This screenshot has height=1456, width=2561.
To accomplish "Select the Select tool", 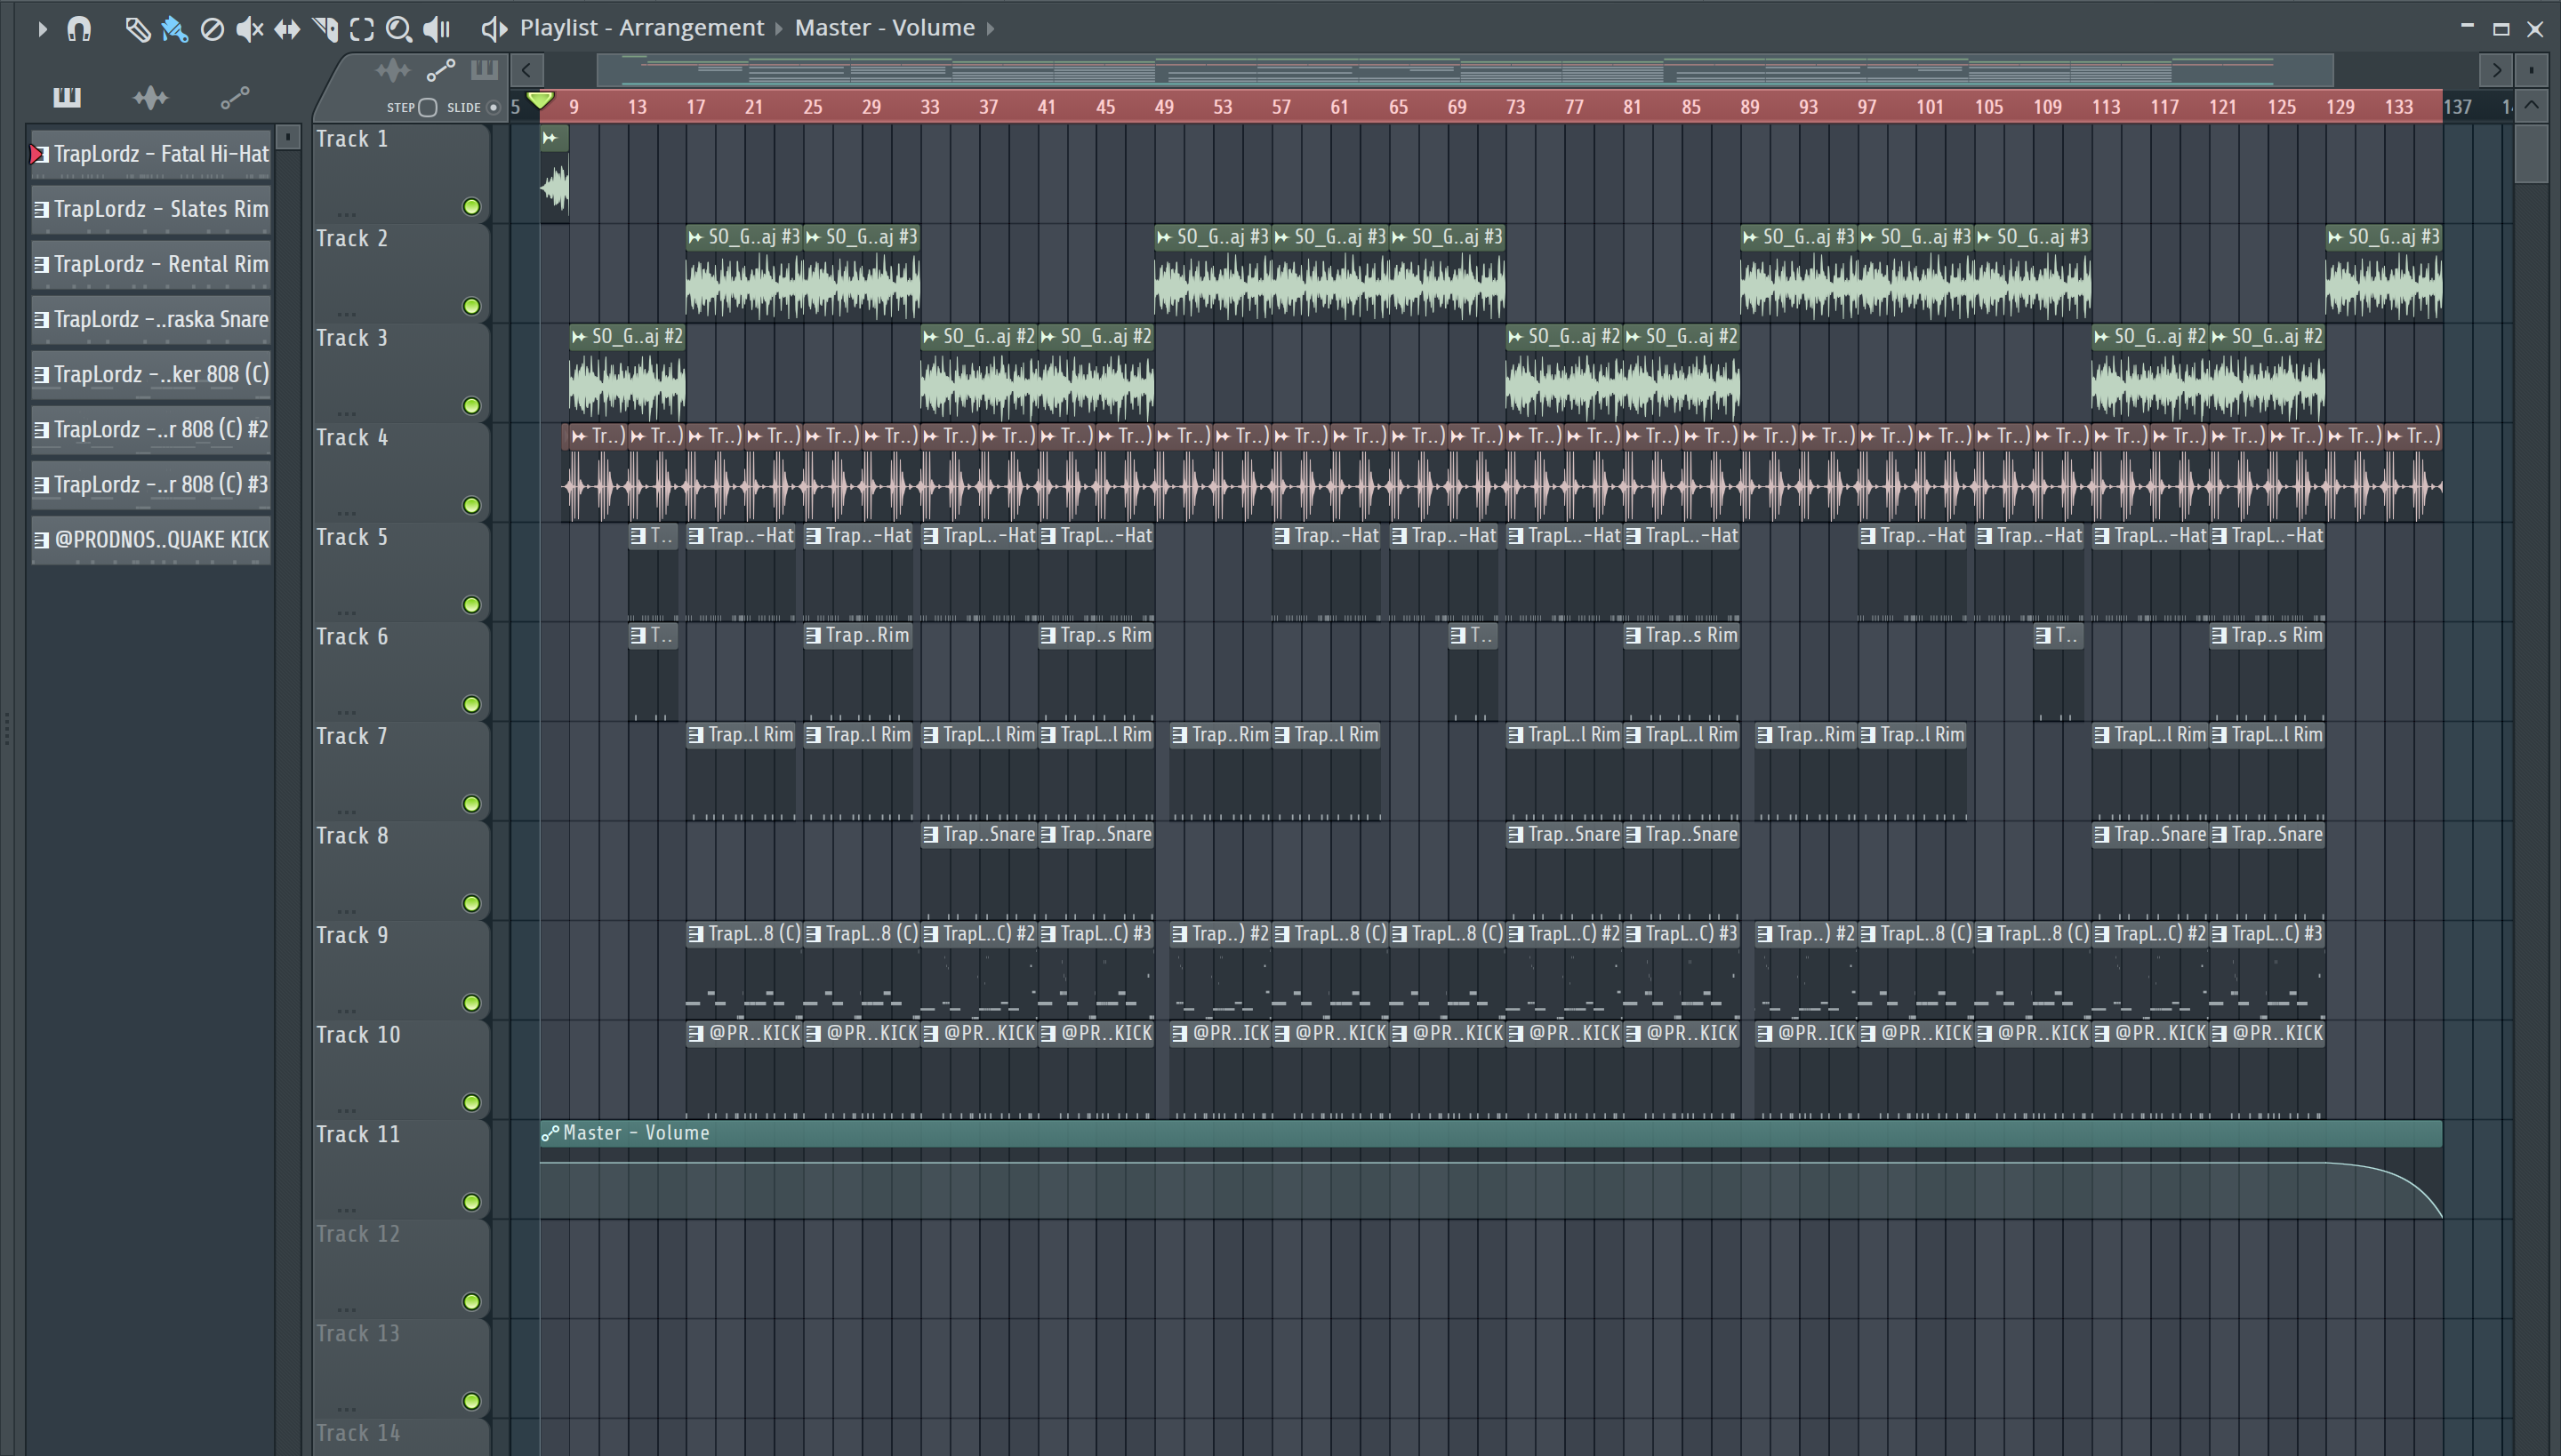I will (x=362, y=29).
